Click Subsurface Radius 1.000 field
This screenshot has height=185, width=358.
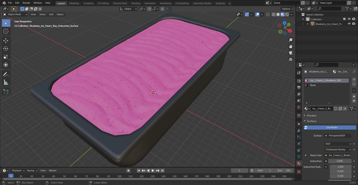coord(340,167)
